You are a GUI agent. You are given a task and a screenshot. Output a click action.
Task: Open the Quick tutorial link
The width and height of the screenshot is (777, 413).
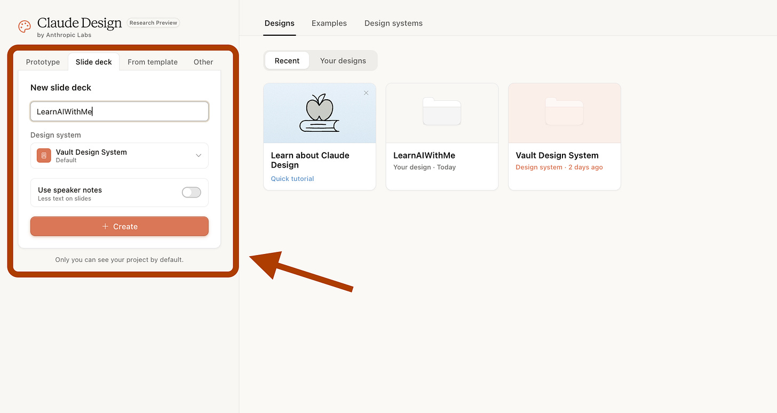(292, 179)
